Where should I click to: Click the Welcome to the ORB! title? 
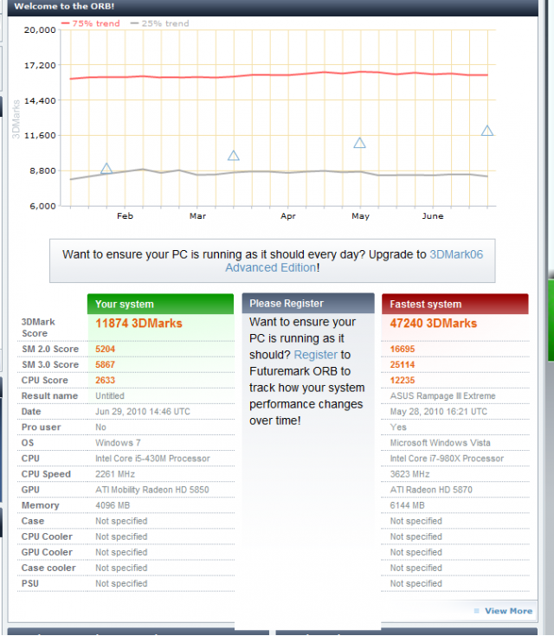64,6
